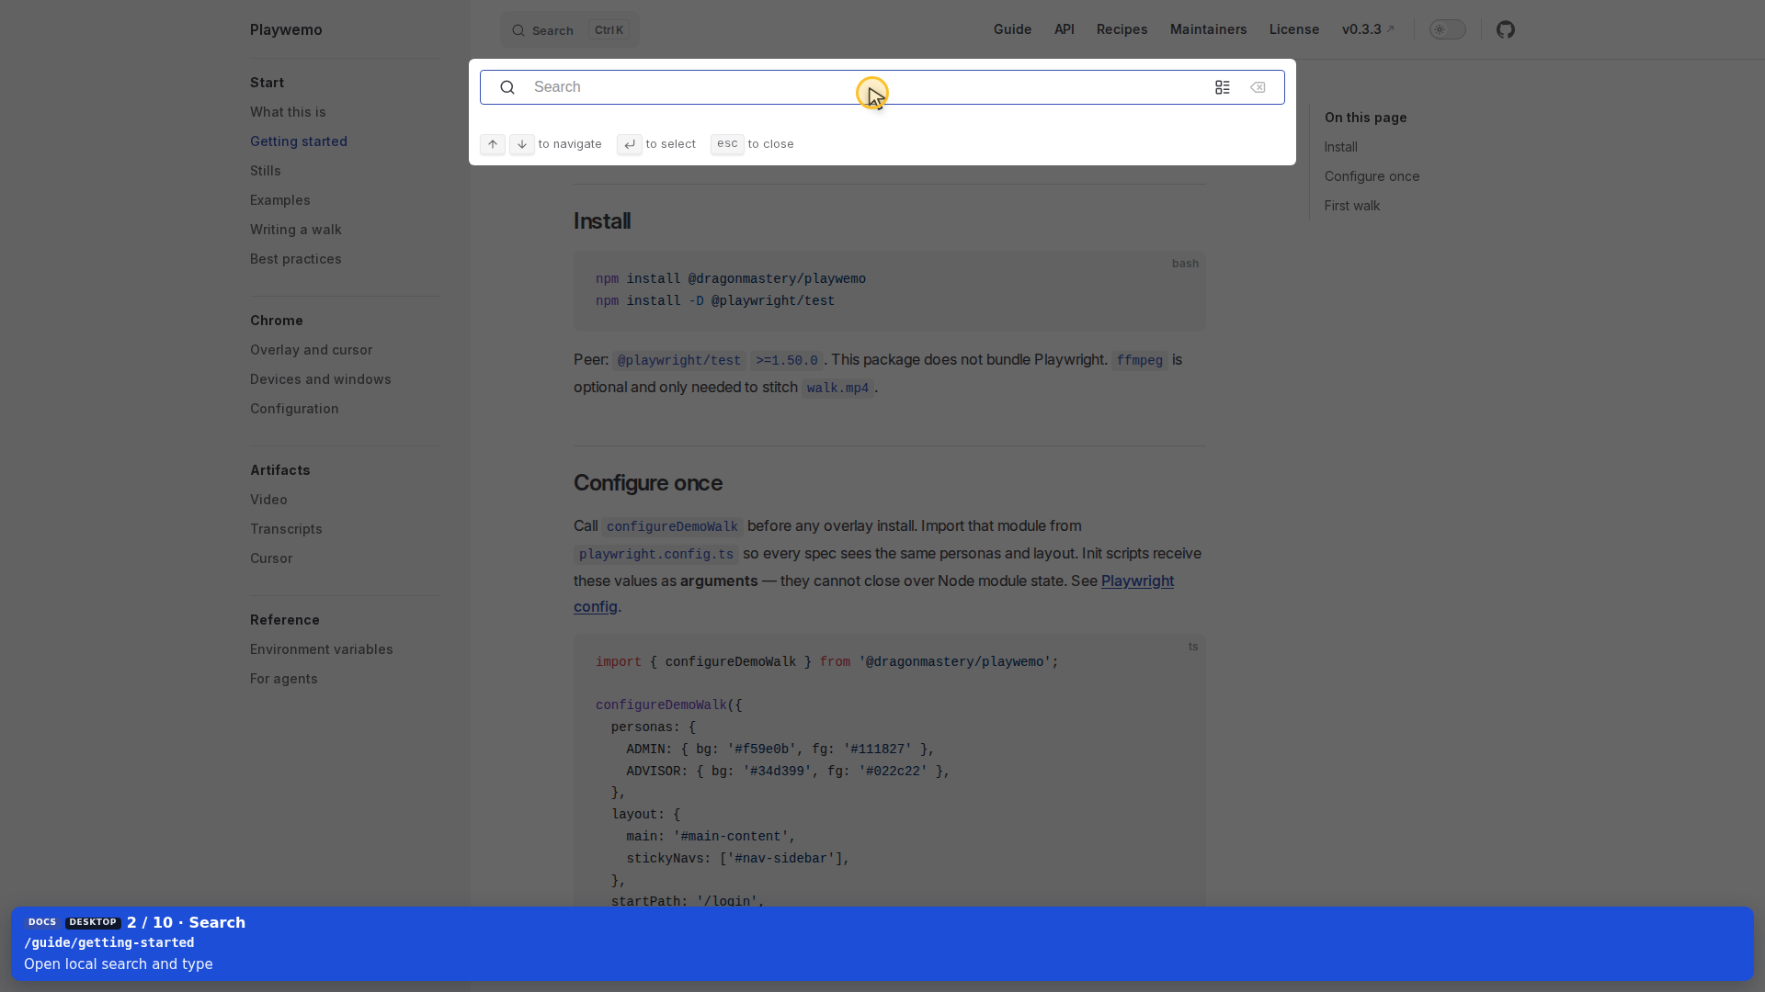Click the >=1.50.0 version code
This screenshot has width=1765, height=992.
tap(787, 361)
